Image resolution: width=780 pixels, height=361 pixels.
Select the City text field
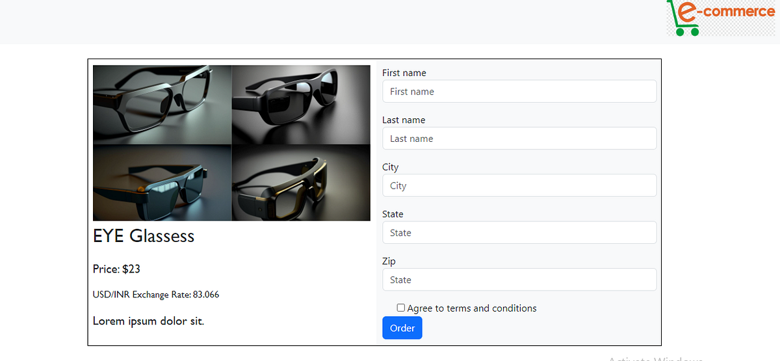(x=519, y=185)
